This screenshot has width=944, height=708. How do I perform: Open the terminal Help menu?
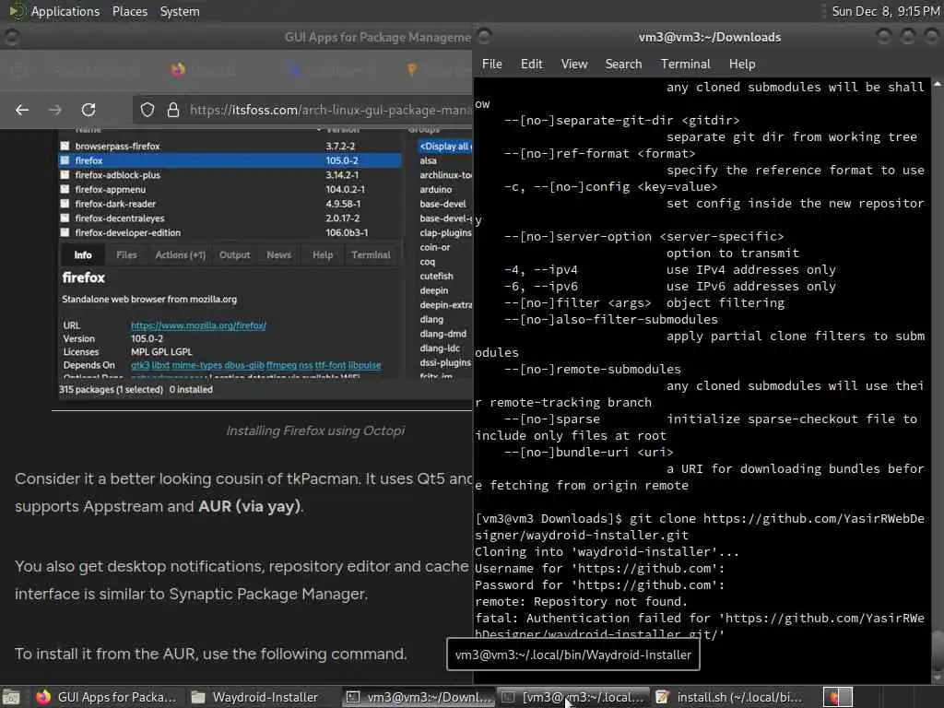coord(742,64)
